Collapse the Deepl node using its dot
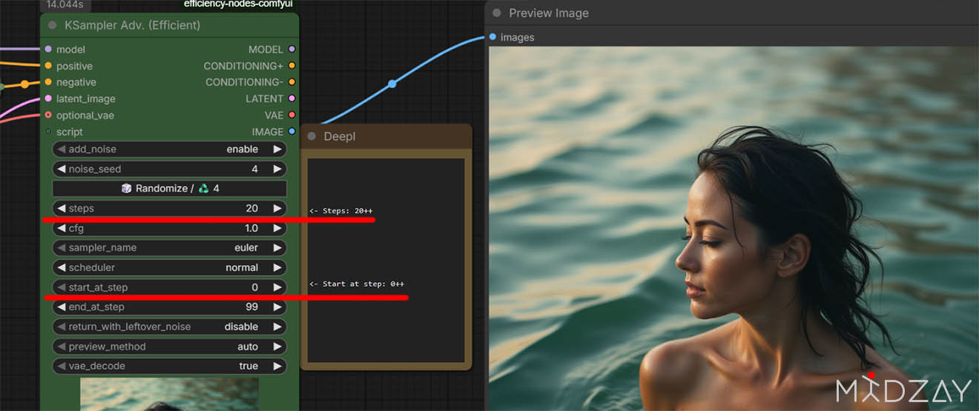 click(311, 136)
